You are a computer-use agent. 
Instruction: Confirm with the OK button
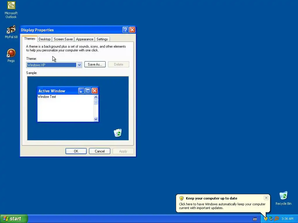(x=76, y=151)
